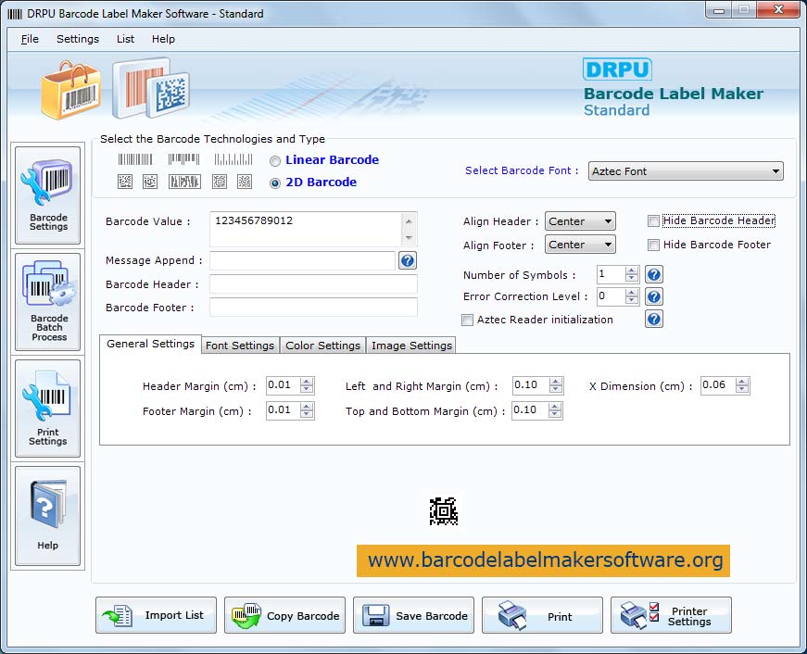Click the Print button

click(542, 615)
